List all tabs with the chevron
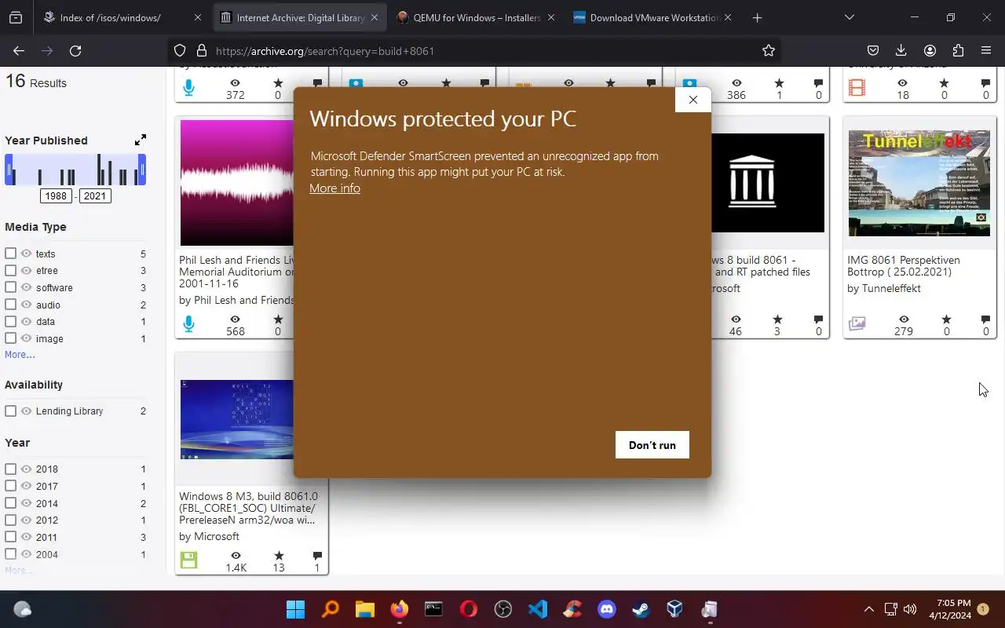 (x=849, y=17)
